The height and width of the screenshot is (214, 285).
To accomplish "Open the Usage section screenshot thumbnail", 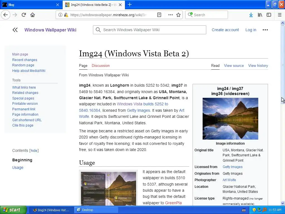I will point(108,188).
